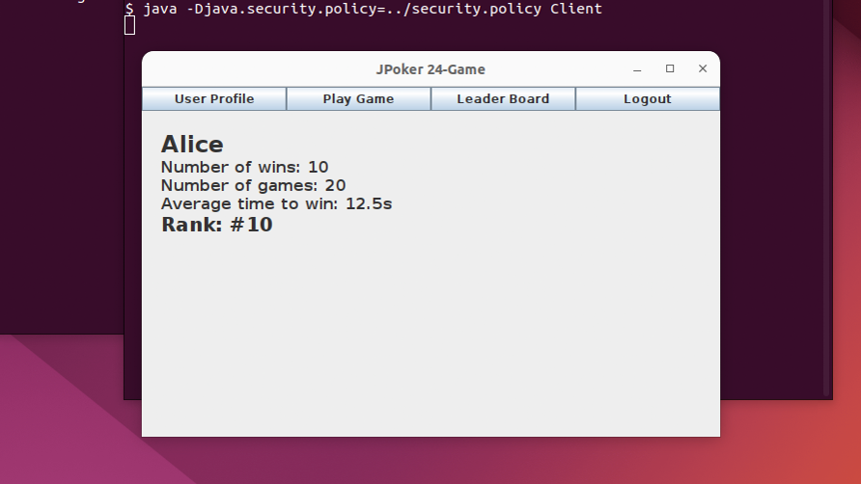View the Leader Board tab
Screen dimensions: 861x484
point(503,98)
